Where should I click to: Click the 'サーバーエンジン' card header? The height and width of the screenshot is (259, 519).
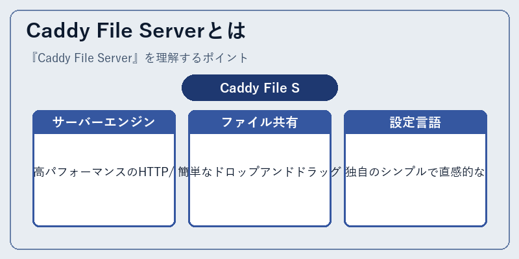point(104,122)
